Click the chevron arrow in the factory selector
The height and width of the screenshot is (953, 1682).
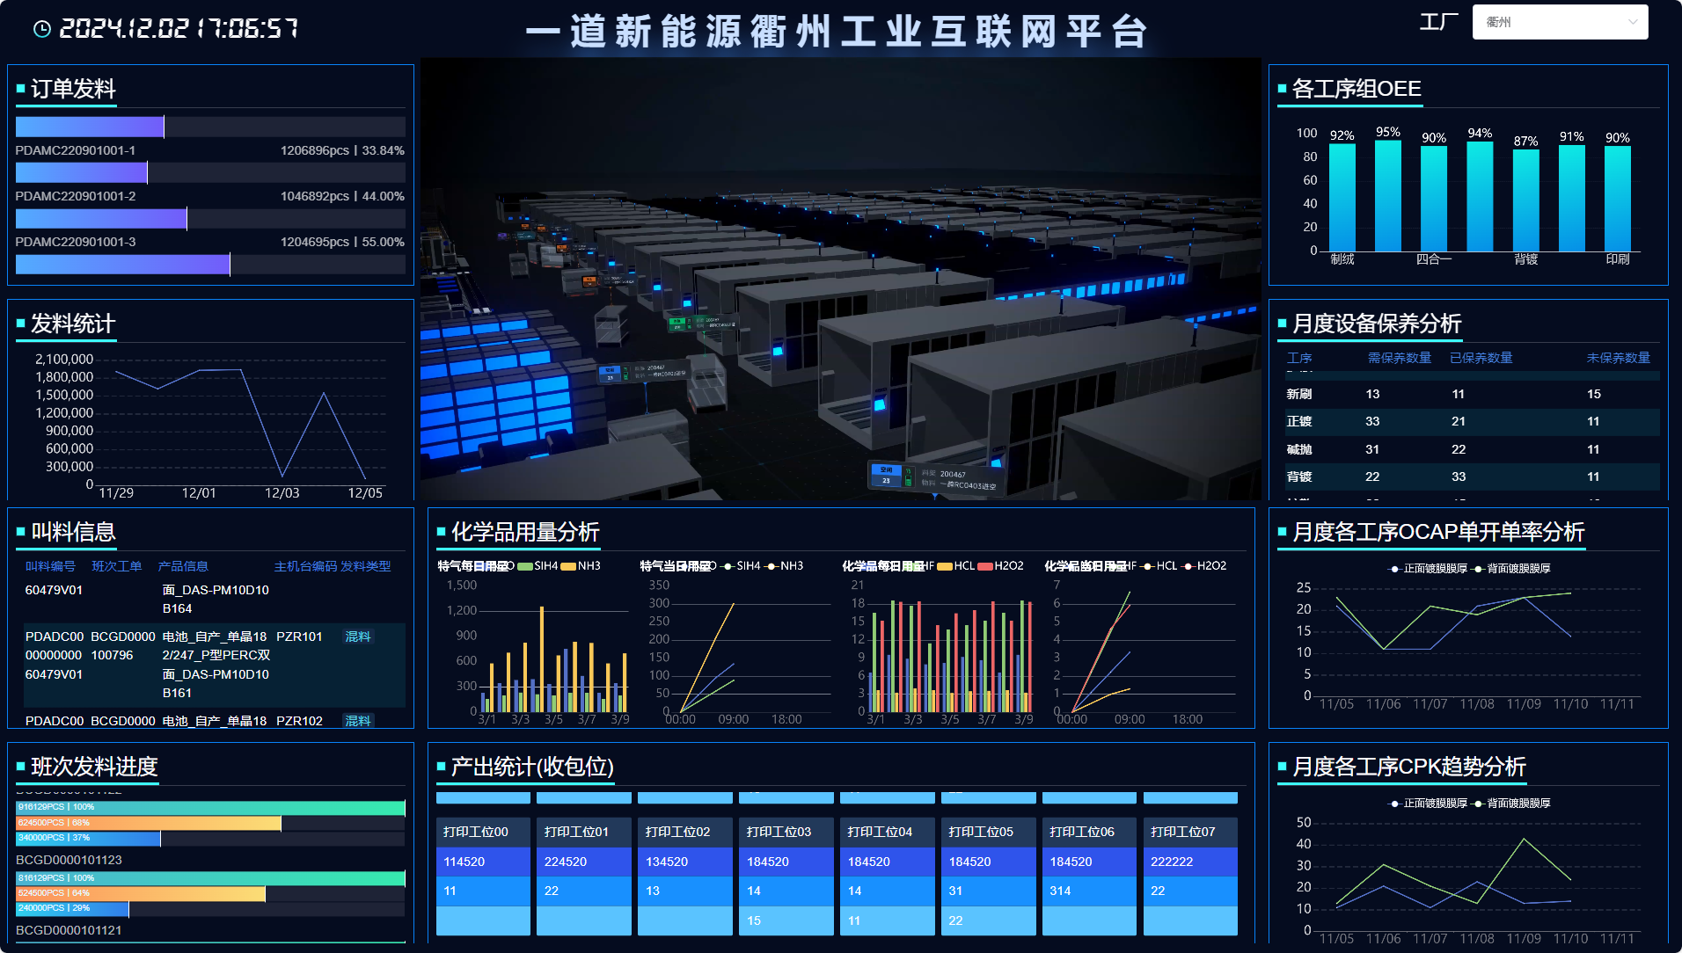1632,22
